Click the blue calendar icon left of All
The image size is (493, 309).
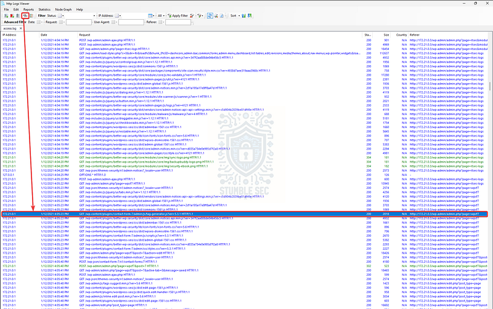[x=150, y=16]
